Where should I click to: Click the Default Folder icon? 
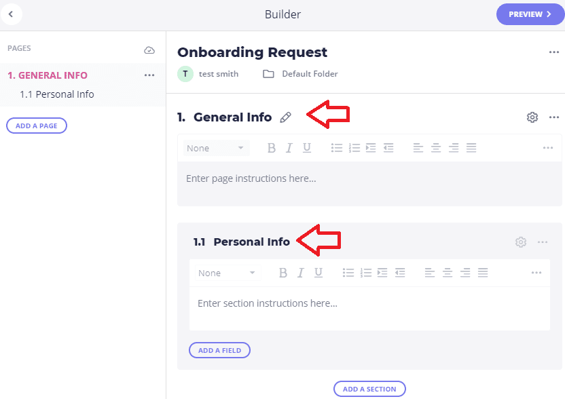pyautogui.click(x=268, y=74)
